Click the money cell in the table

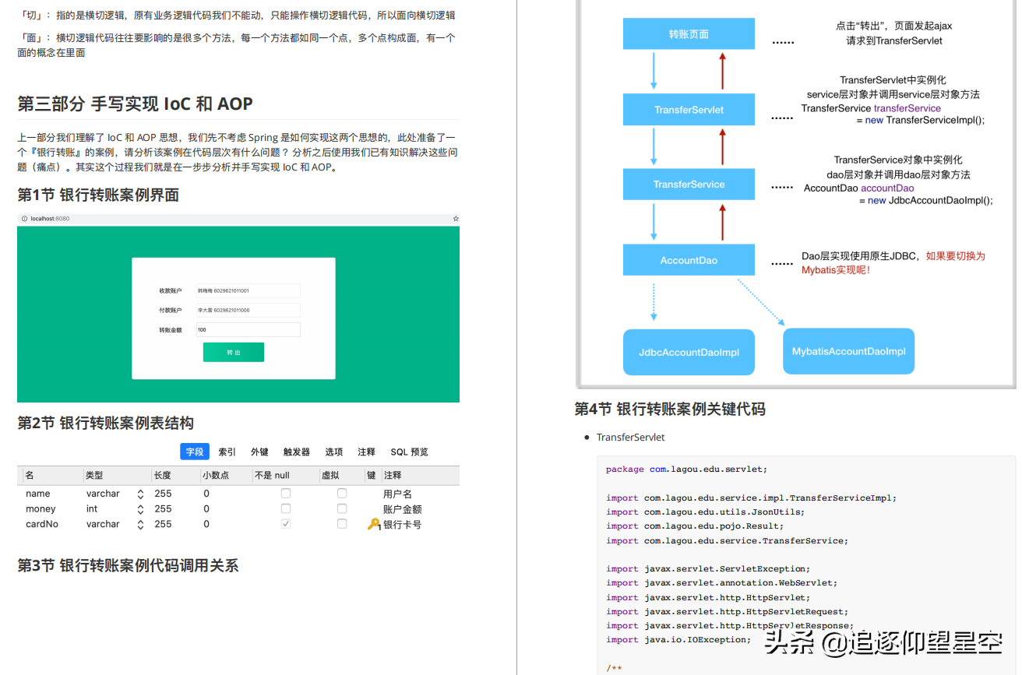tap(41, 509)
